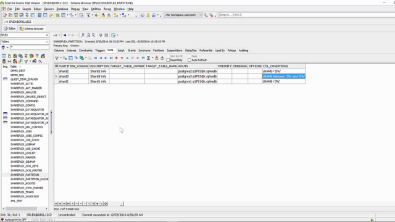This screenshot has height=222, width=395.
Task: Click the red plus insert-row icon
Action: tap(117, 58)
